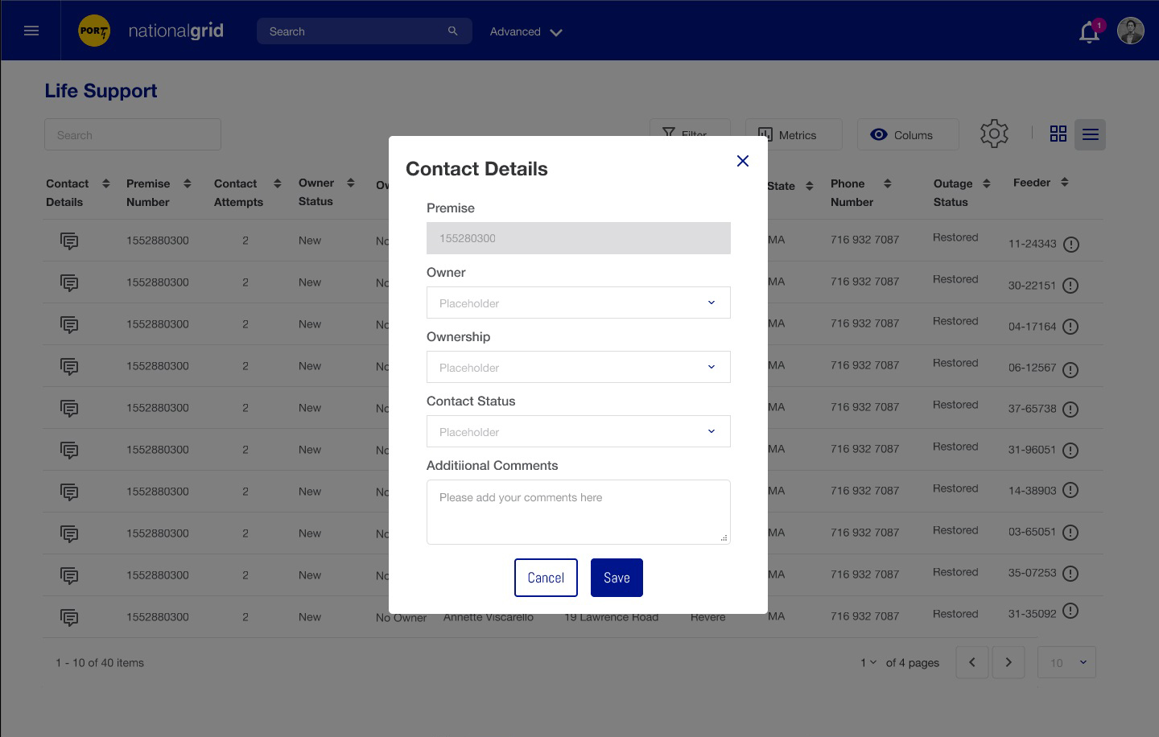This screenshot has height=737, width=1159.
Task: Click the Port logo icon
Action: (x=94, y=31)
